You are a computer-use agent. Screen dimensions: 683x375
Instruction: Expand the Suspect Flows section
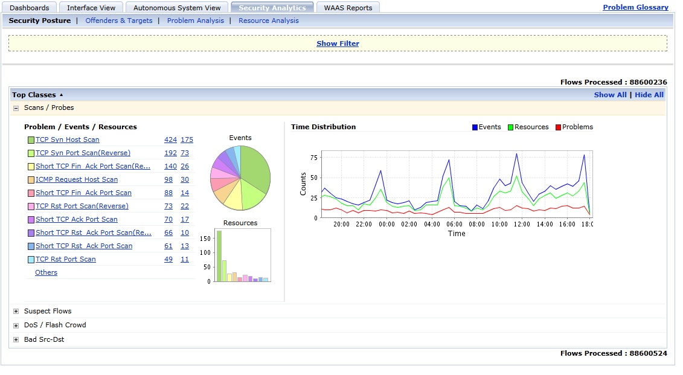click(16, 312)
